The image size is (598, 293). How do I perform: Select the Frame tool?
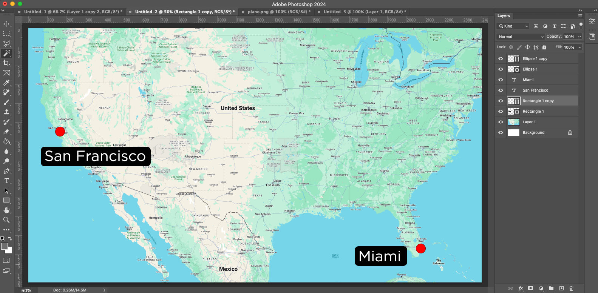(6, 73)
